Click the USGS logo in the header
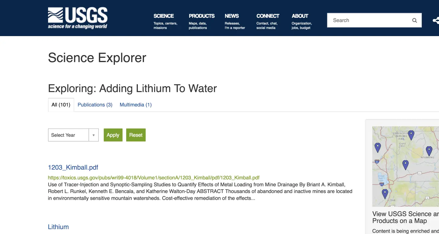The image size is (439, 234). (78, 18)
